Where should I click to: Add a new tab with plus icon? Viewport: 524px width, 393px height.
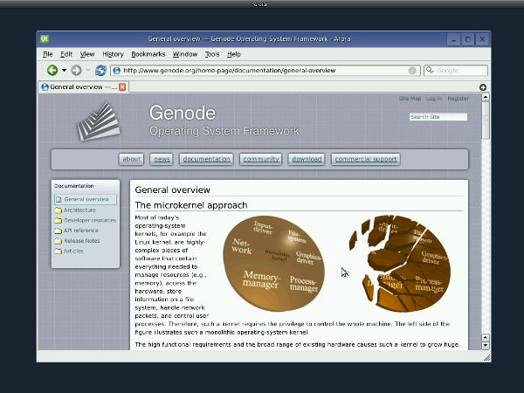point(483,87)
